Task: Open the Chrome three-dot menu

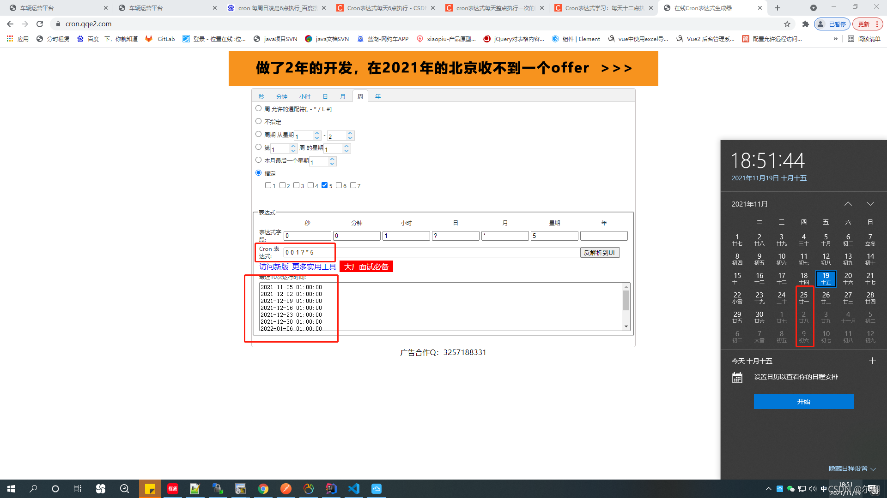Action: coord(876,24)
